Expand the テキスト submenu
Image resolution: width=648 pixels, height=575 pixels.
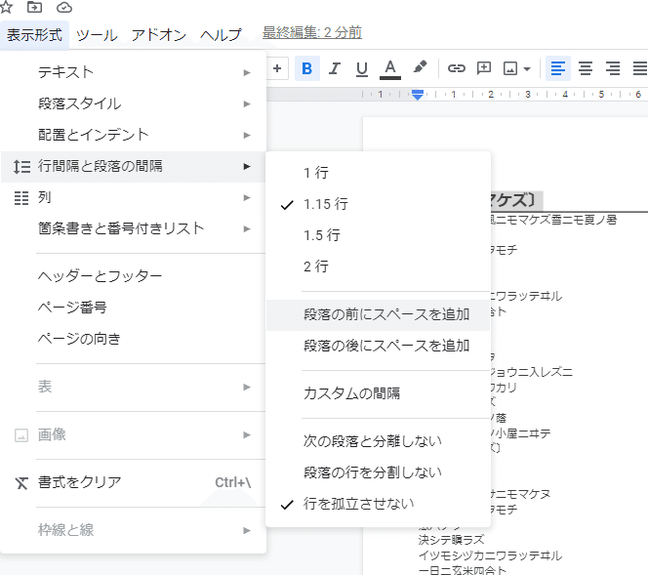[x=134, y=72]
